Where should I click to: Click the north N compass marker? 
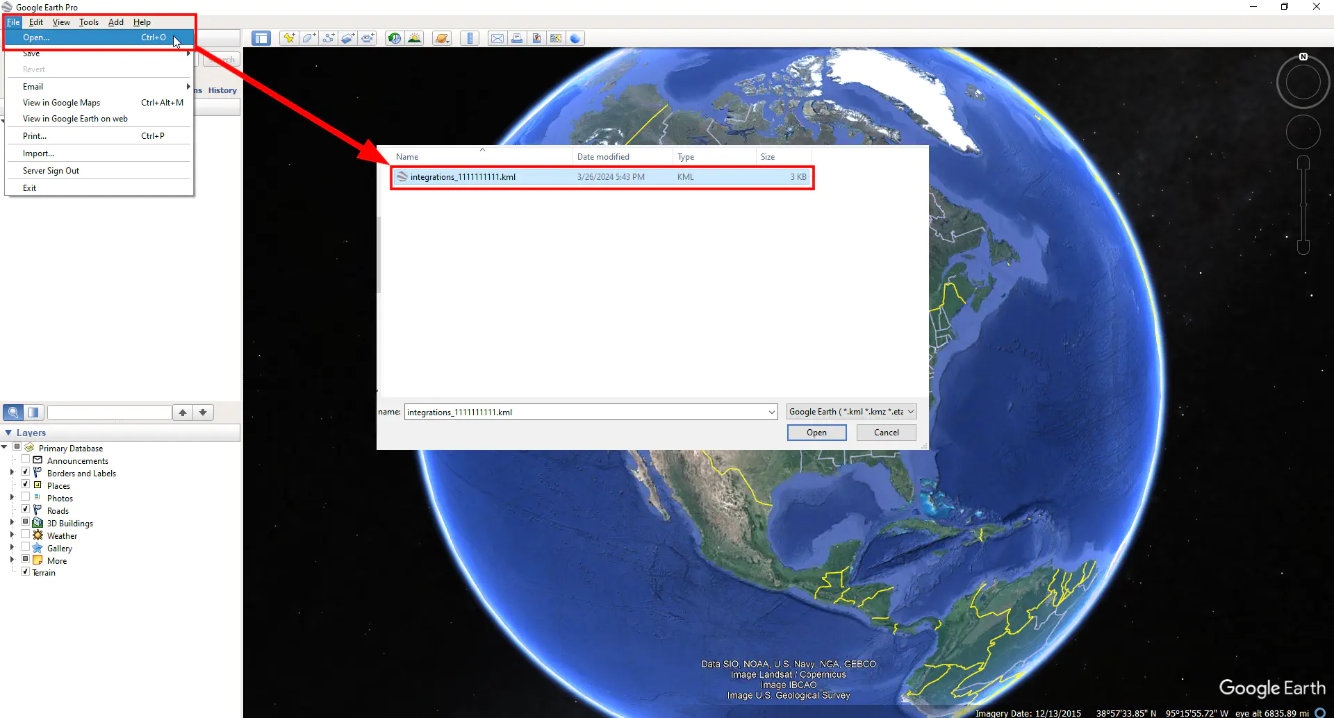coord(1303,57)
